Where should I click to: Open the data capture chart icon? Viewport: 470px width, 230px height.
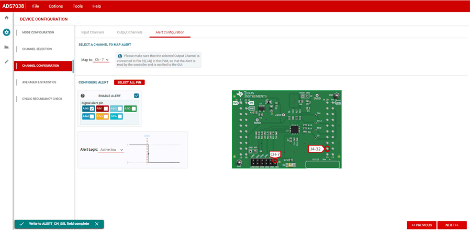tap(6, 47)
